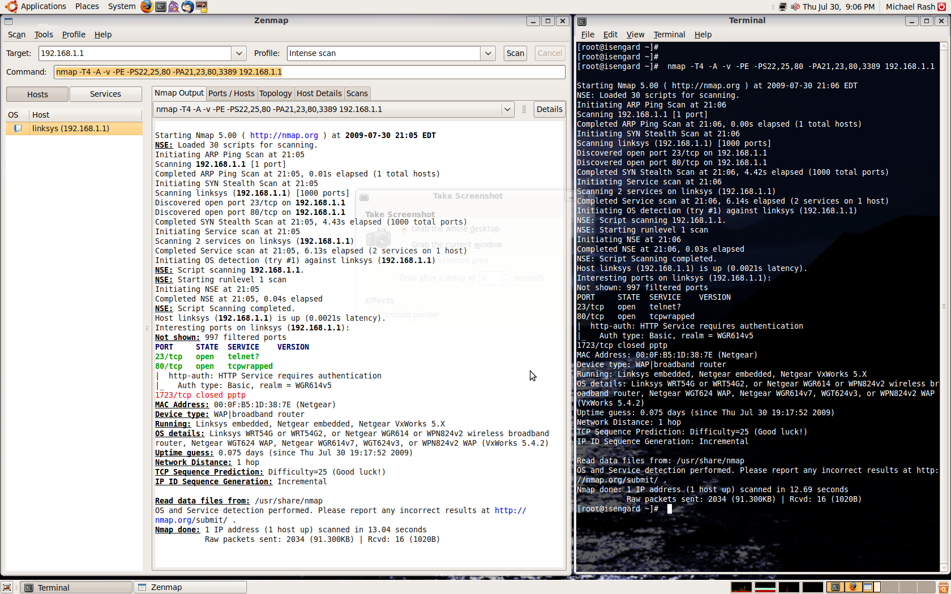The image size is (951, 594).
Task: Launch Firefox from the top panel
Action: pos(147,7)
